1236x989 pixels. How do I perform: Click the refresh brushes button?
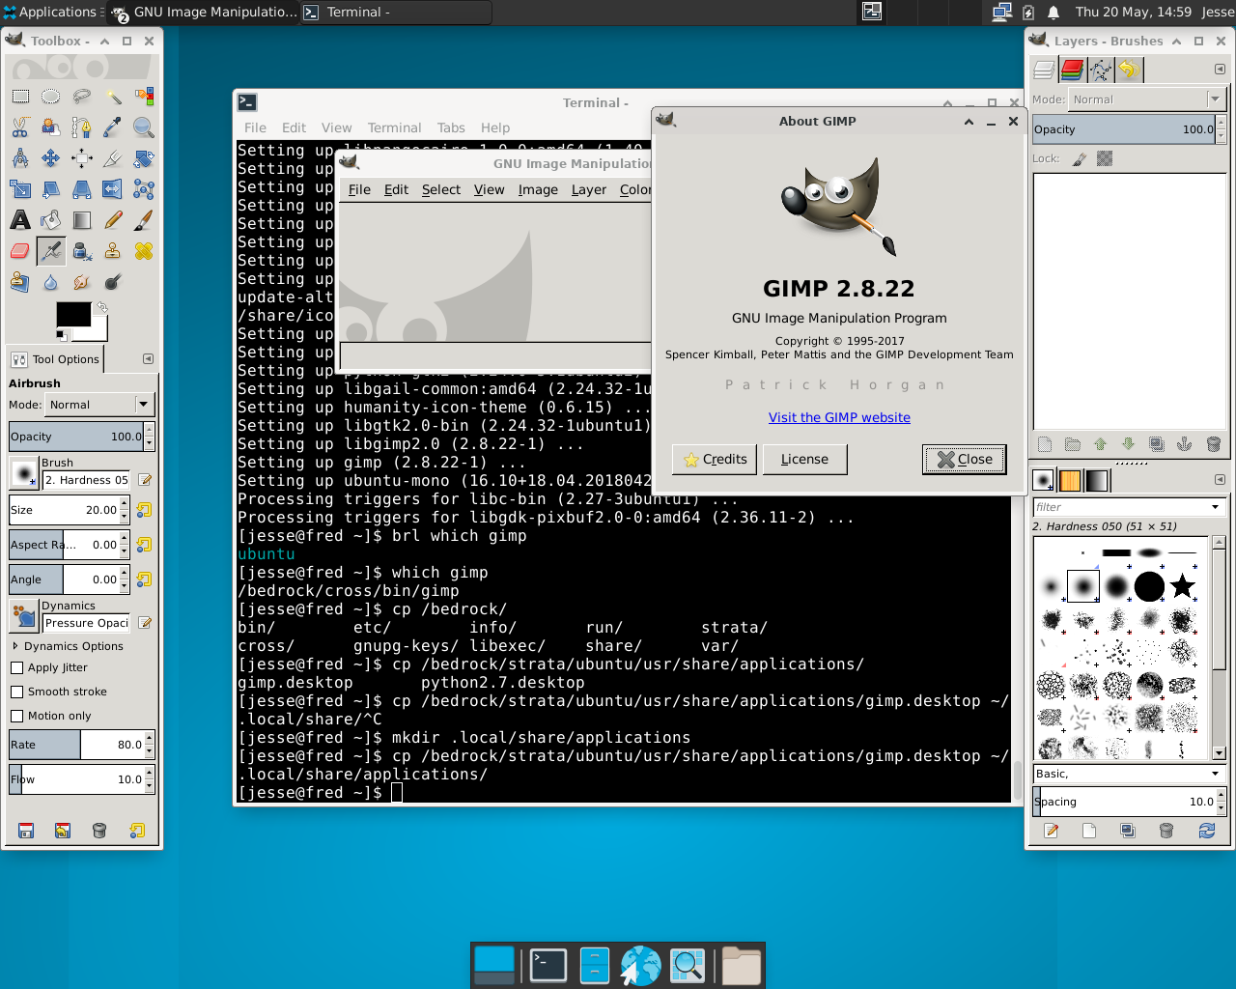(x=1207, y=831)
